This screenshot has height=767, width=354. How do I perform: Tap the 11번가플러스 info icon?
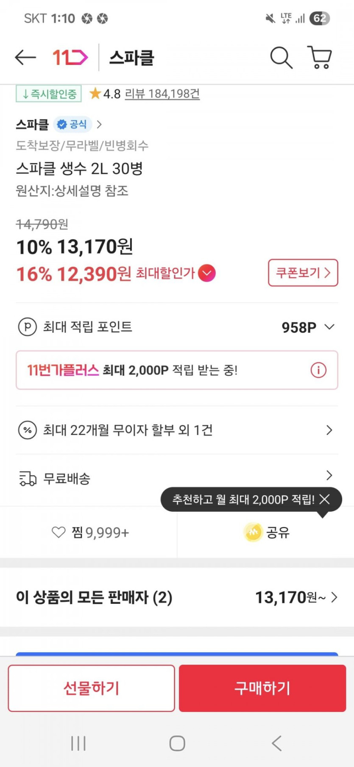pos(318,370)
